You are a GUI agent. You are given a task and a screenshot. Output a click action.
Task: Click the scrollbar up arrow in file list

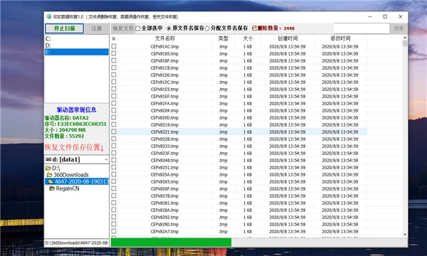pos(405,38)
